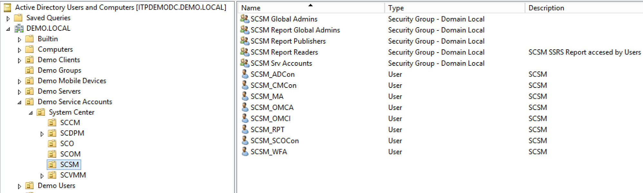Click the SCSM_SCOCon account name
The height and width of the screenshot is (193, 643).
274,141
